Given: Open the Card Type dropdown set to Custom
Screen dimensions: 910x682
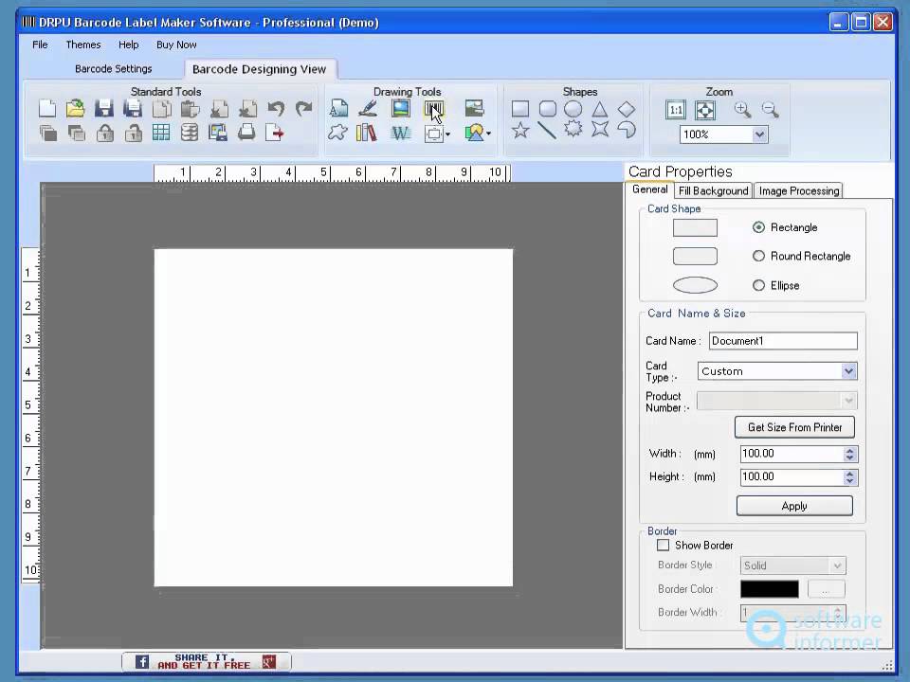Looking at the screenshot, I should 848,371.
